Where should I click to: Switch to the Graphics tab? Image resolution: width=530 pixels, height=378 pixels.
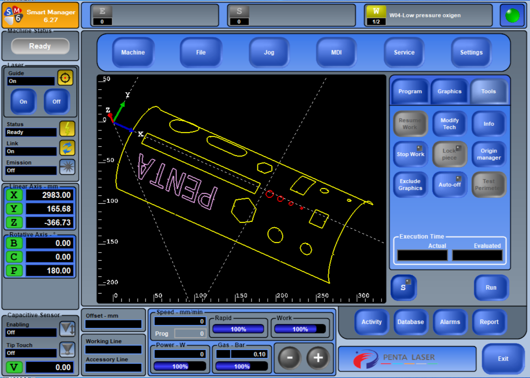449,91
